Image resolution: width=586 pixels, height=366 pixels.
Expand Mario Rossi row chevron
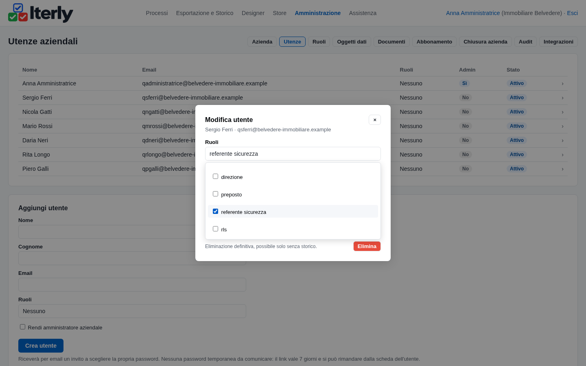coord(562,126)
